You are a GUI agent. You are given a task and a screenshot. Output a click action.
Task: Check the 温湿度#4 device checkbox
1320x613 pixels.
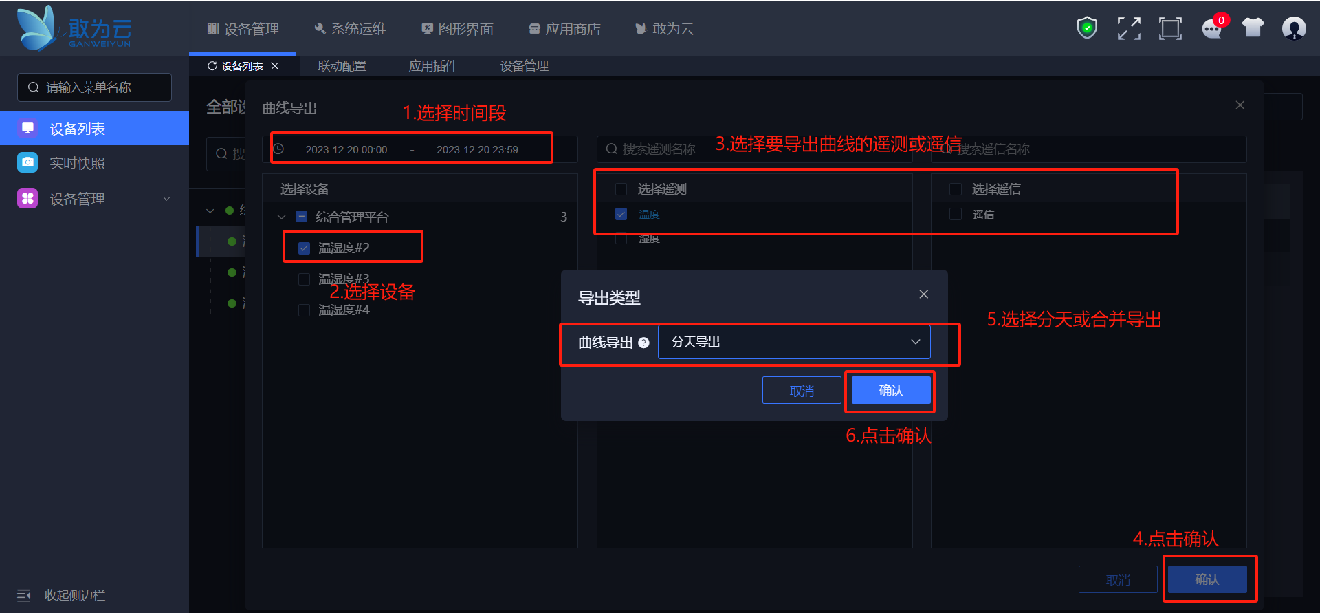[x=304, y=310]
